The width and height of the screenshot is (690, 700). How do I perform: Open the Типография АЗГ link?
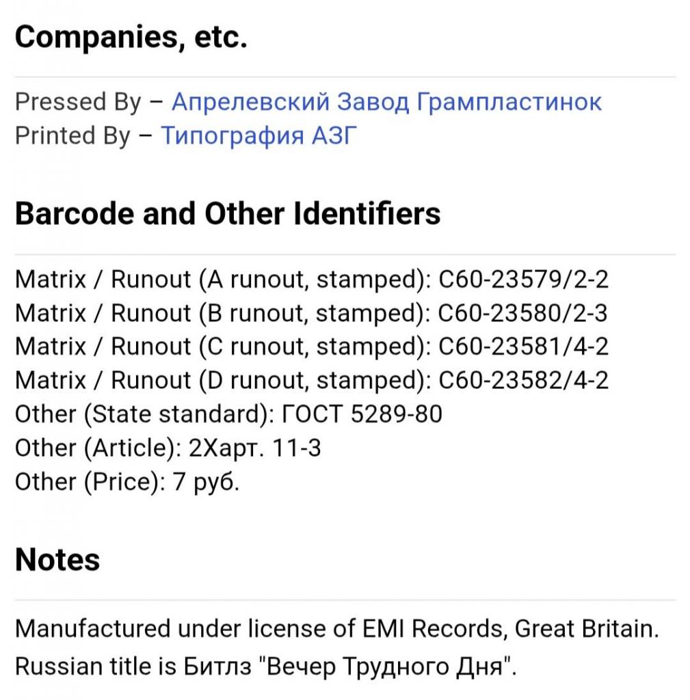click(x=258, y=136)
